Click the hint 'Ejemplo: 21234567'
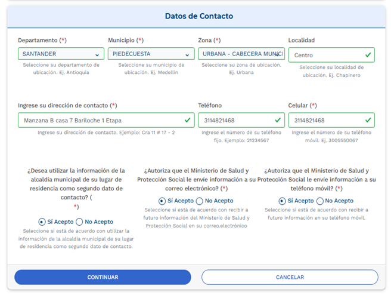 coord(247,140)
